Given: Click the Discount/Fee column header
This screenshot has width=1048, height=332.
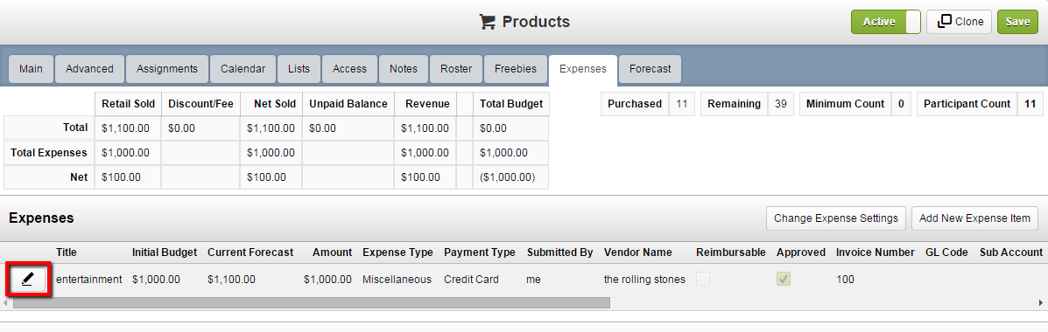Looking at the screenshot, I should click(x=200, y=104).
